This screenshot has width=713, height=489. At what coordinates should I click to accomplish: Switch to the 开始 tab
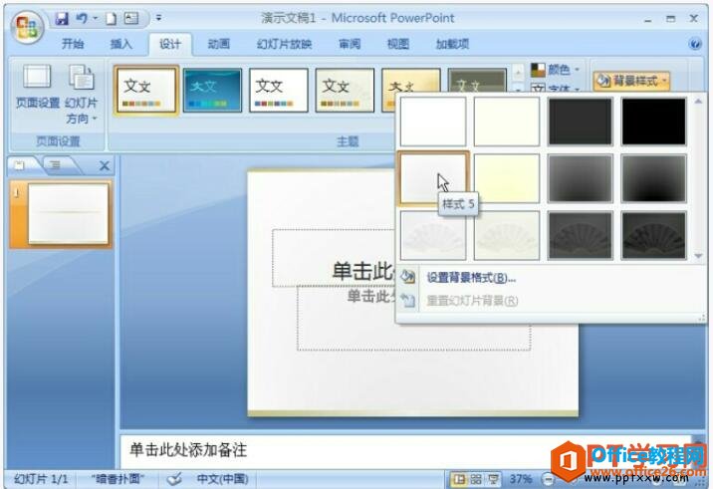73,44
